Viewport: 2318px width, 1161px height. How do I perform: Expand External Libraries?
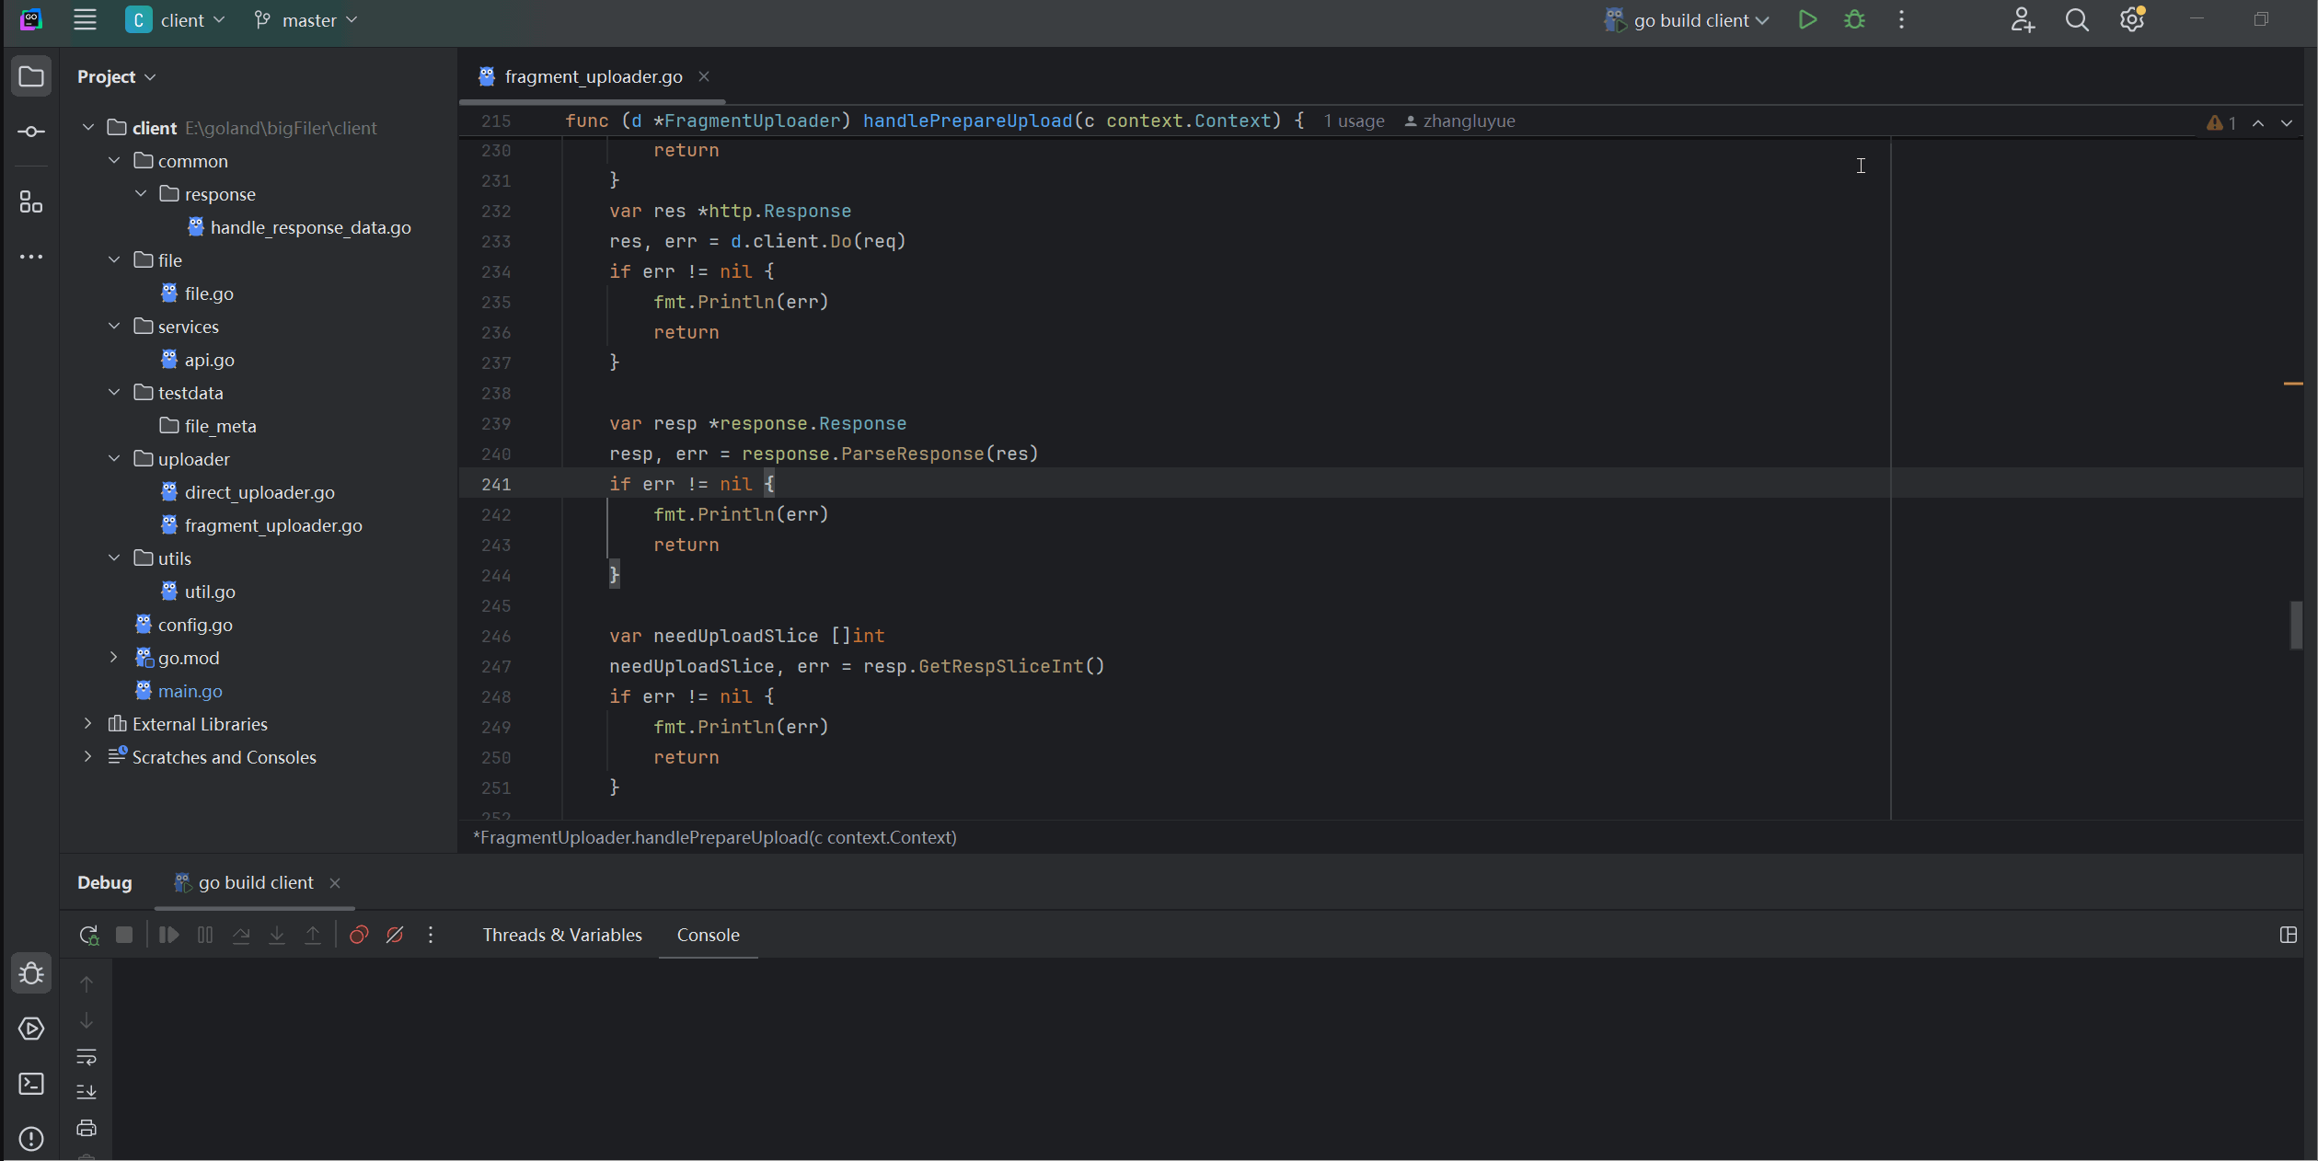click(x=87, y=724)
